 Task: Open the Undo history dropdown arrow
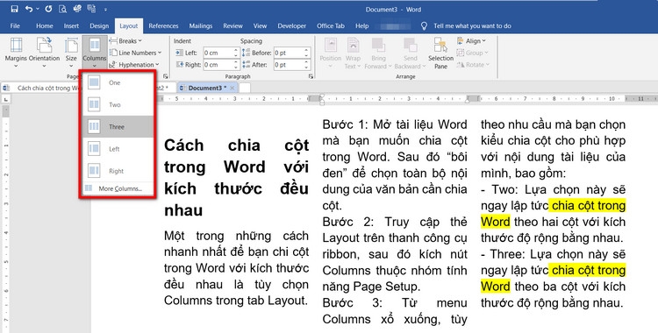coord(38,10)
